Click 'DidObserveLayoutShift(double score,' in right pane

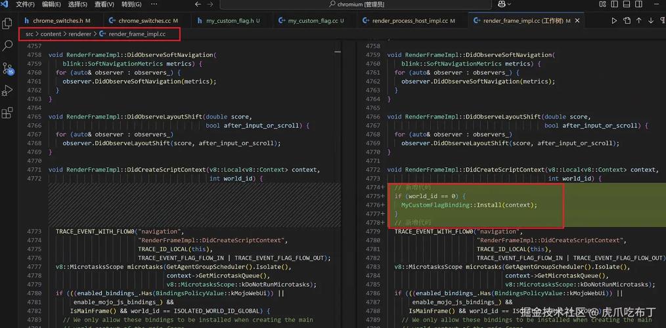[528, 117]
